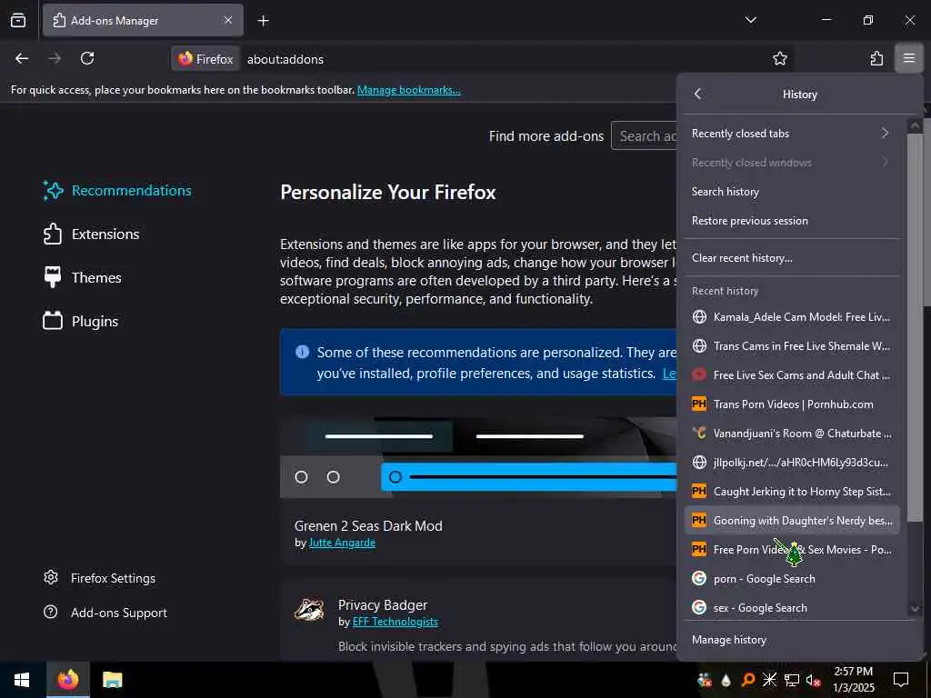Viewport: 931px width, 698px height.
Task: Bookmark this page with the star icon
Action: pos(779,59)
